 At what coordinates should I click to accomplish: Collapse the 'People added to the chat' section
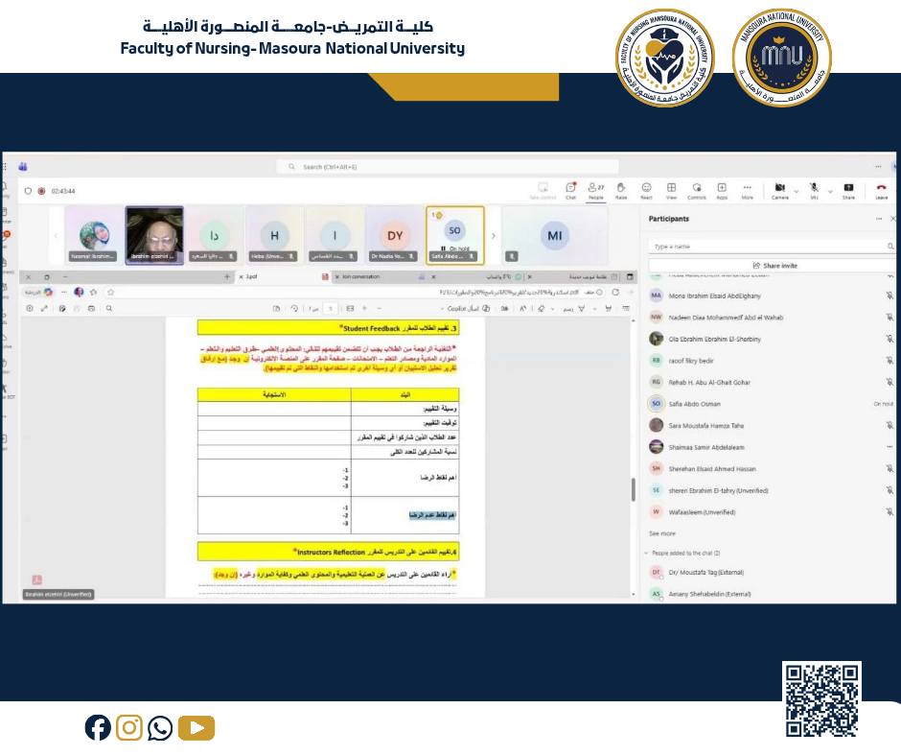tap(646, 554)
